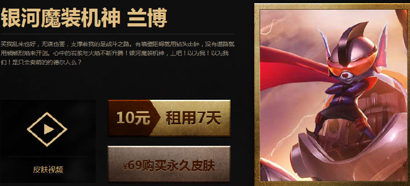Click the 银河魔装机神 skin name heading

pyautogui.click(x=61, y=18)
